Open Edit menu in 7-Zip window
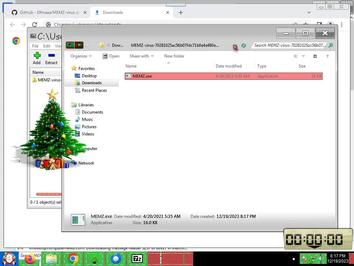Screen dimensions: 354x266 coord(47,46)
